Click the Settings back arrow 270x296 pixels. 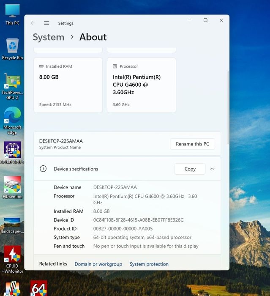33,23
